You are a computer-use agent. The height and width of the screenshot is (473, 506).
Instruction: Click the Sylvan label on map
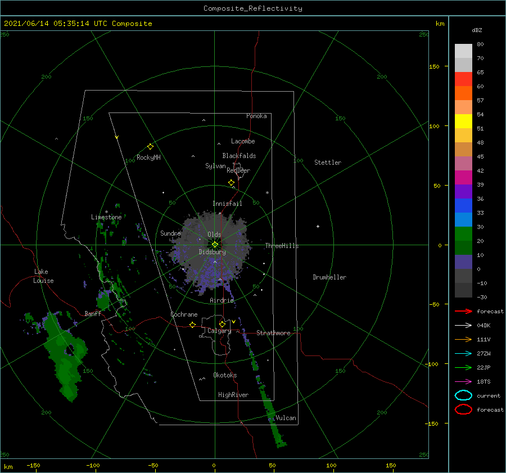215,166
